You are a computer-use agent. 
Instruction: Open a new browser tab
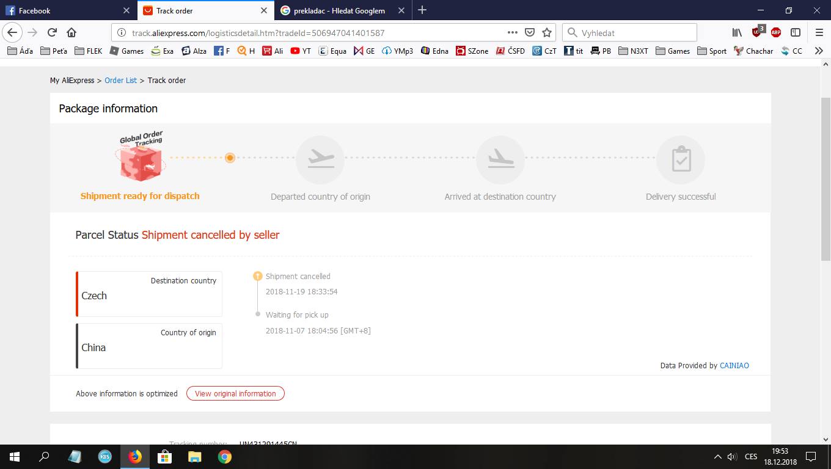tap(422, 10)
